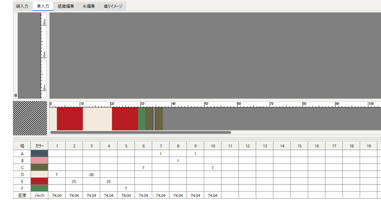Select the cell with value 28 in row D
Screen dimensions: 381x200
pos(91,174)
